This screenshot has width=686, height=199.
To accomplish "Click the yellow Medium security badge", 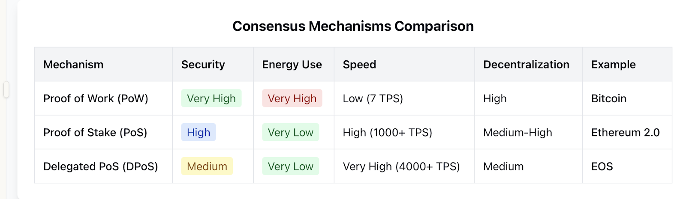I will [x=207, y=166].
